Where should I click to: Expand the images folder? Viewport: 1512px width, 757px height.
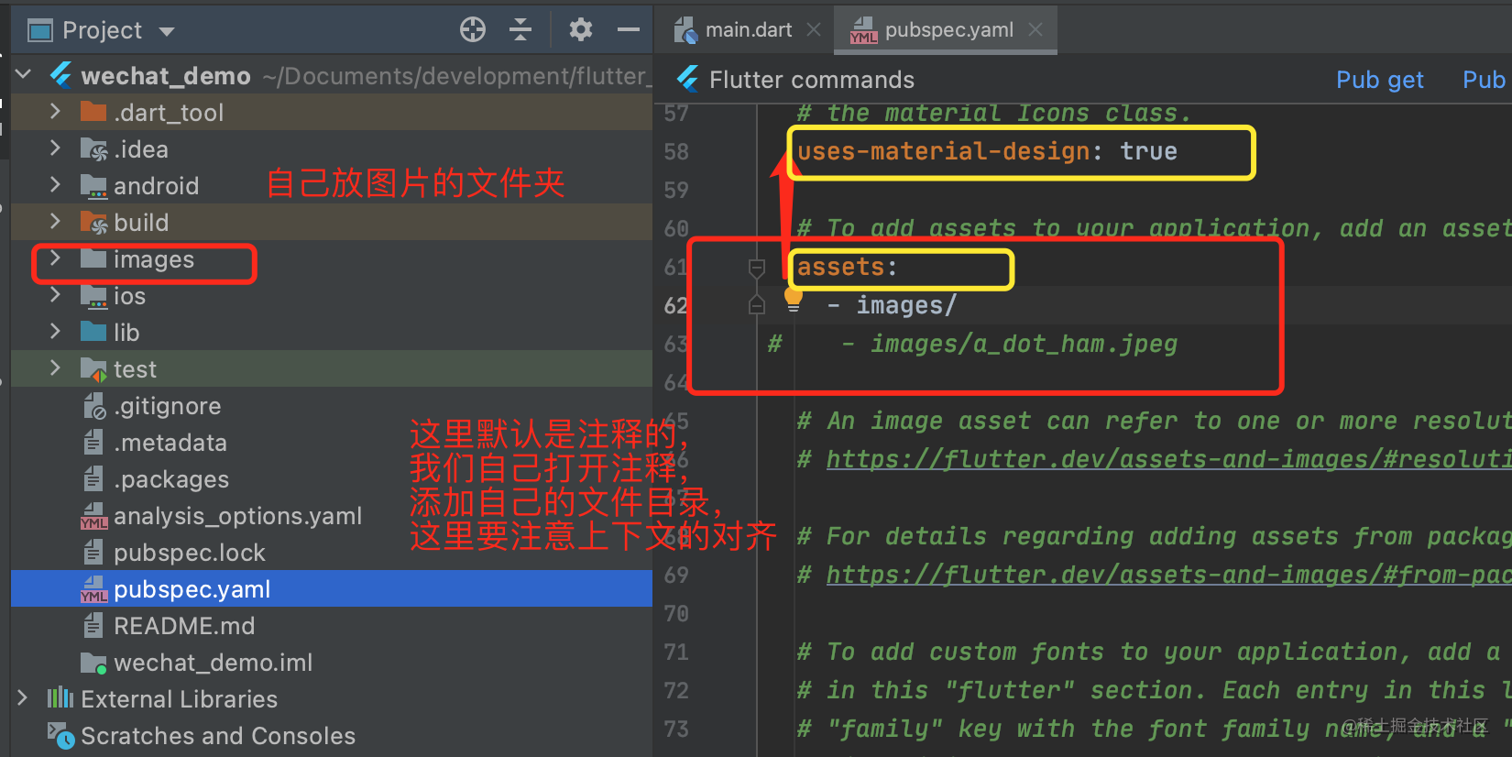(55, 258)
